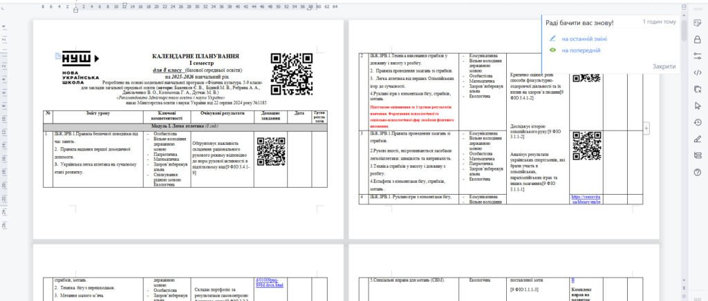Screen dimensions: 708x301
Task: Click the plus button beside table edge
Action: 646,128
